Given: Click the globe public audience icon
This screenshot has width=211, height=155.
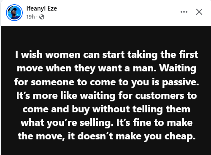Looking at the screenshot, I should tap(42, 17).
